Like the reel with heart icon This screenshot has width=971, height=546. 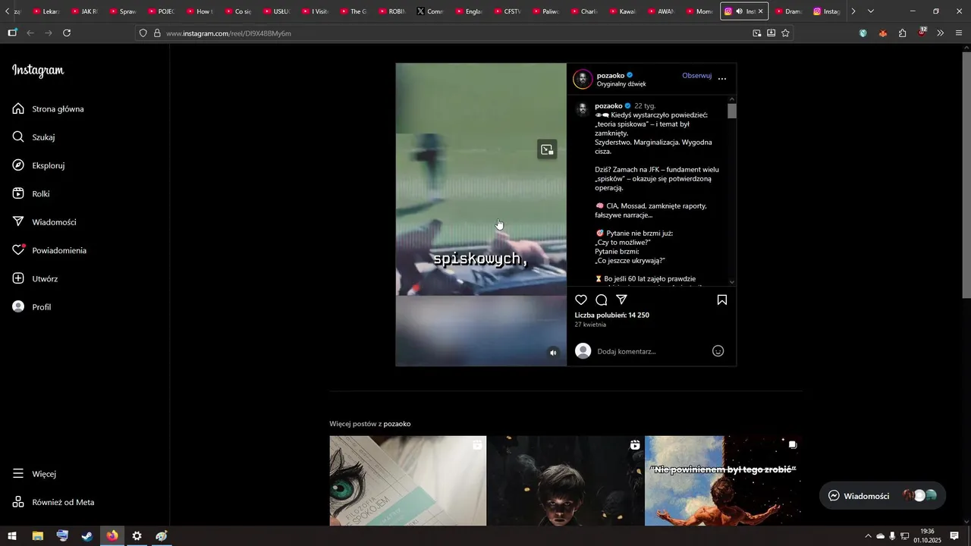pyautogui.click(x=581, y=300)
